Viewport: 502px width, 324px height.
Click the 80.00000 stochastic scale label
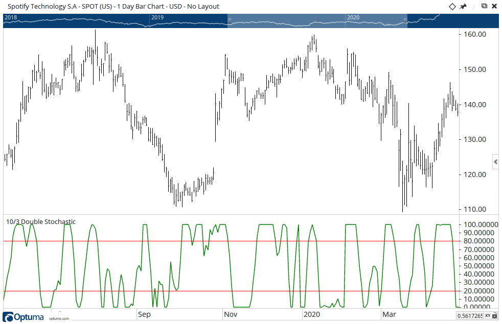tap(479, 241)
